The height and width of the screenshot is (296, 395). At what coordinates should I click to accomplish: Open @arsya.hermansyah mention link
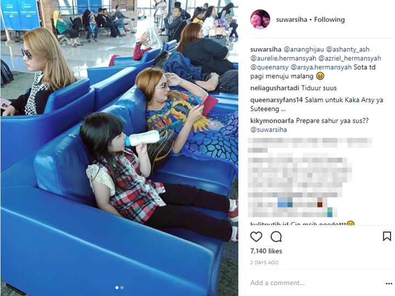[x=321, y=67]
